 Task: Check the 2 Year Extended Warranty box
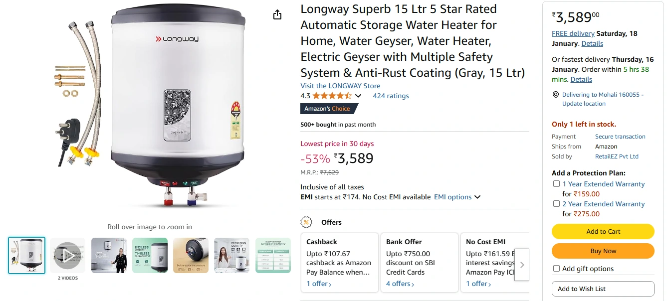pos(556,204)
